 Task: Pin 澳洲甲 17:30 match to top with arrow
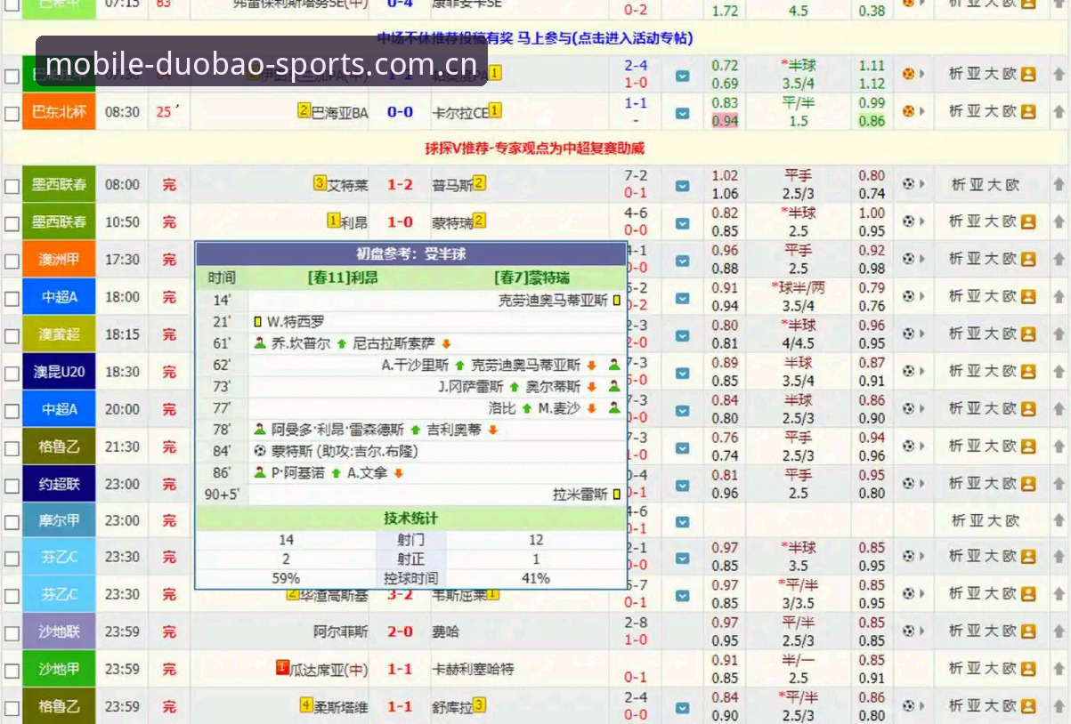[x=1059, y=260]
